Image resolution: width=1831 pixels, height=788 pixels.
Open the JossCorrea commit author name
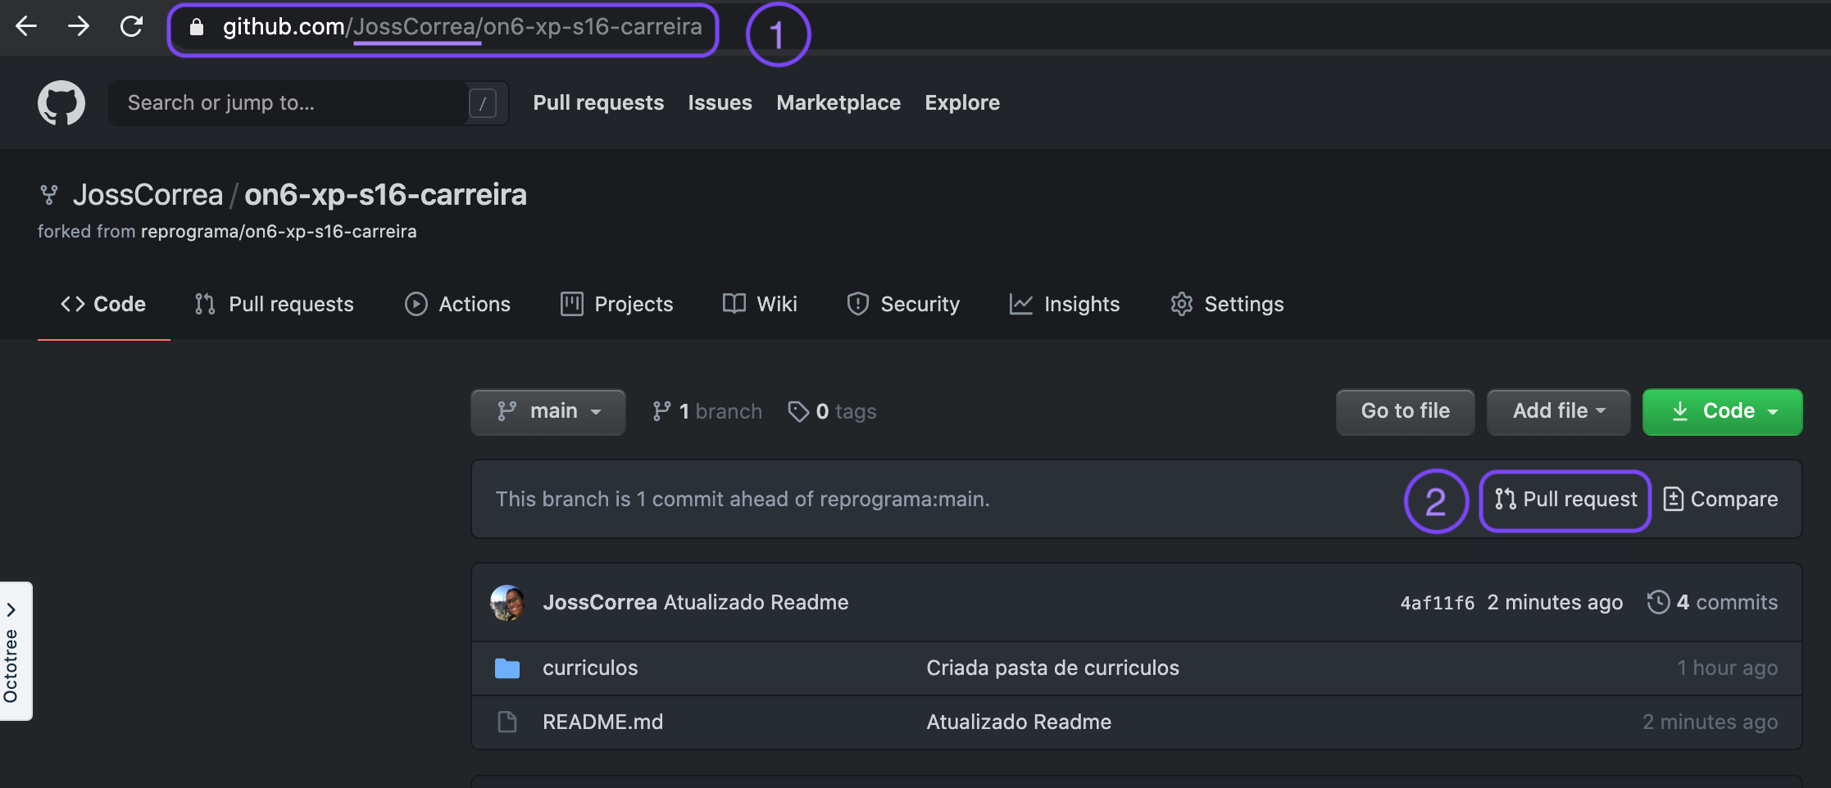600,603
